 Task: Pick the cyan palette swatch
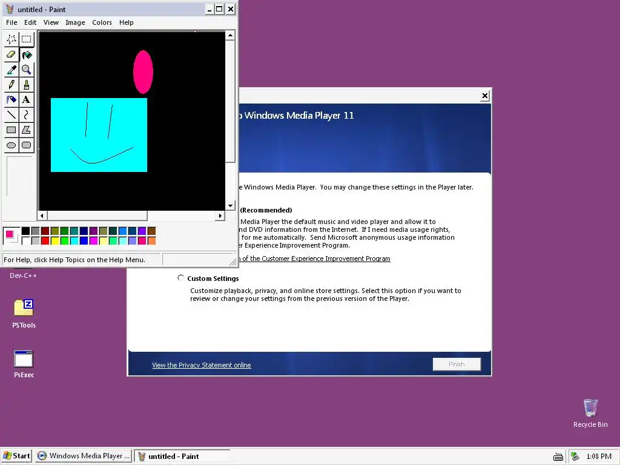pyautogui.click(x=74, y=240)
